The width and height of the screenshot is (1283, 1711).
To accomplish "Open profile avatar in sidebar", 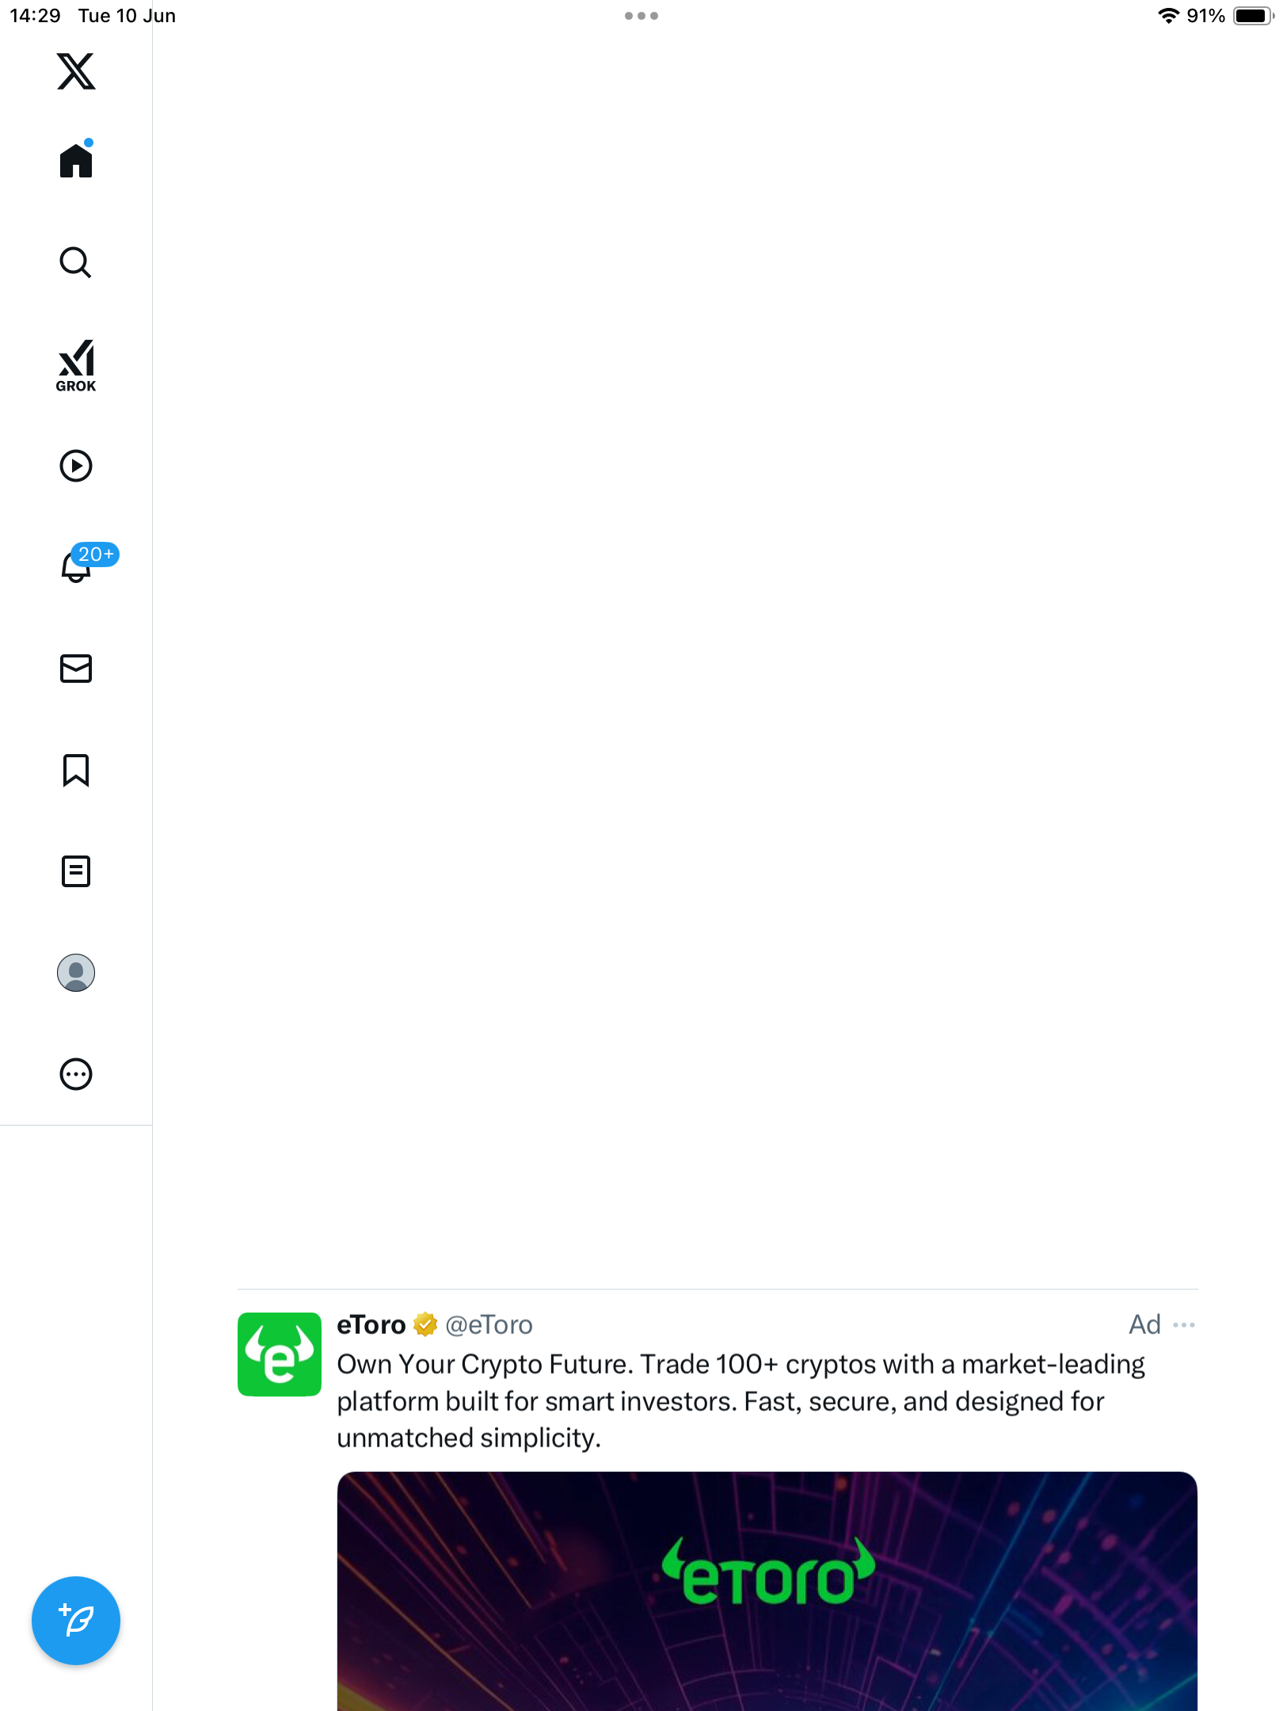I will coord(76,973).
